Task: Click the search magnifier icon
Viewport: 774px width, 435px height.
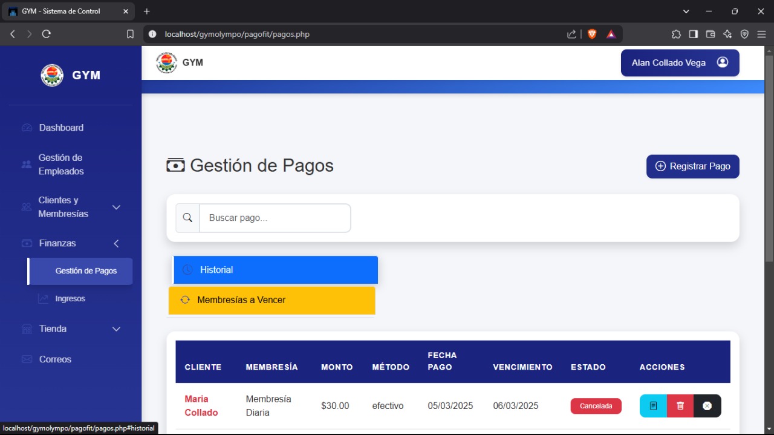Action: [x=187, y=218]
